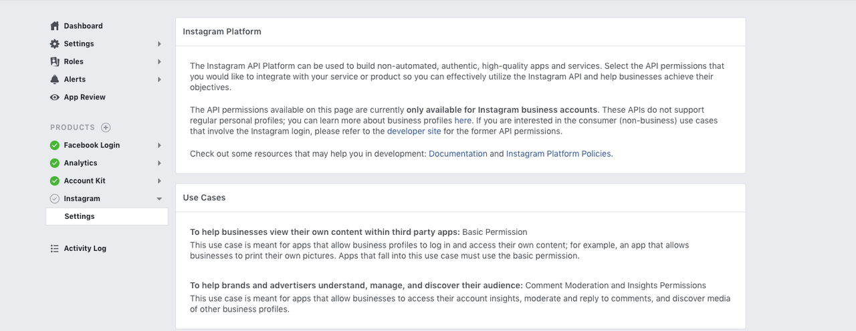Image resolution: width=856 pixels, height=331 pixels.
Task: Open the Documentation link
Action: [458, 153]
